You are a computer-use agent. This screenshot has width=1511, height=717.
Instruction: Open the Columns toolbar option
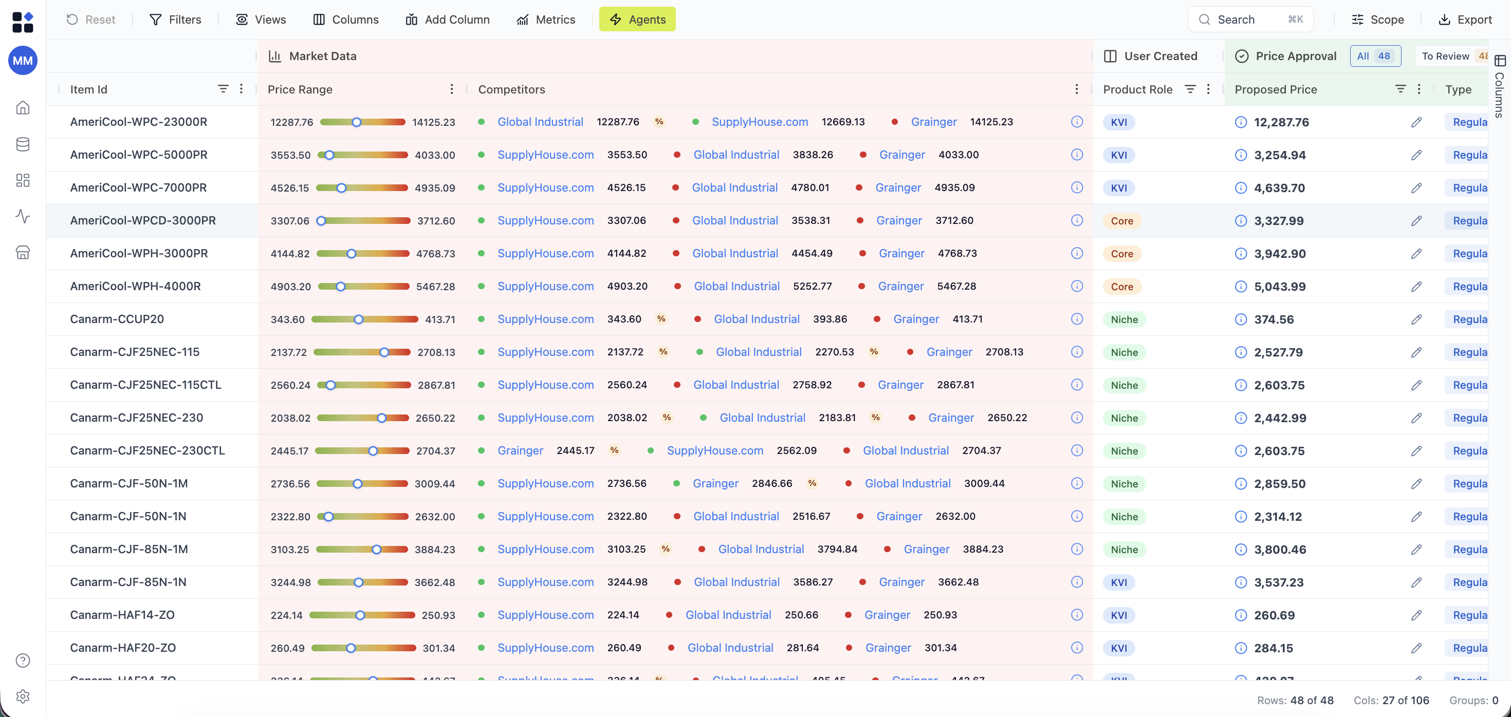coord(346,20)
